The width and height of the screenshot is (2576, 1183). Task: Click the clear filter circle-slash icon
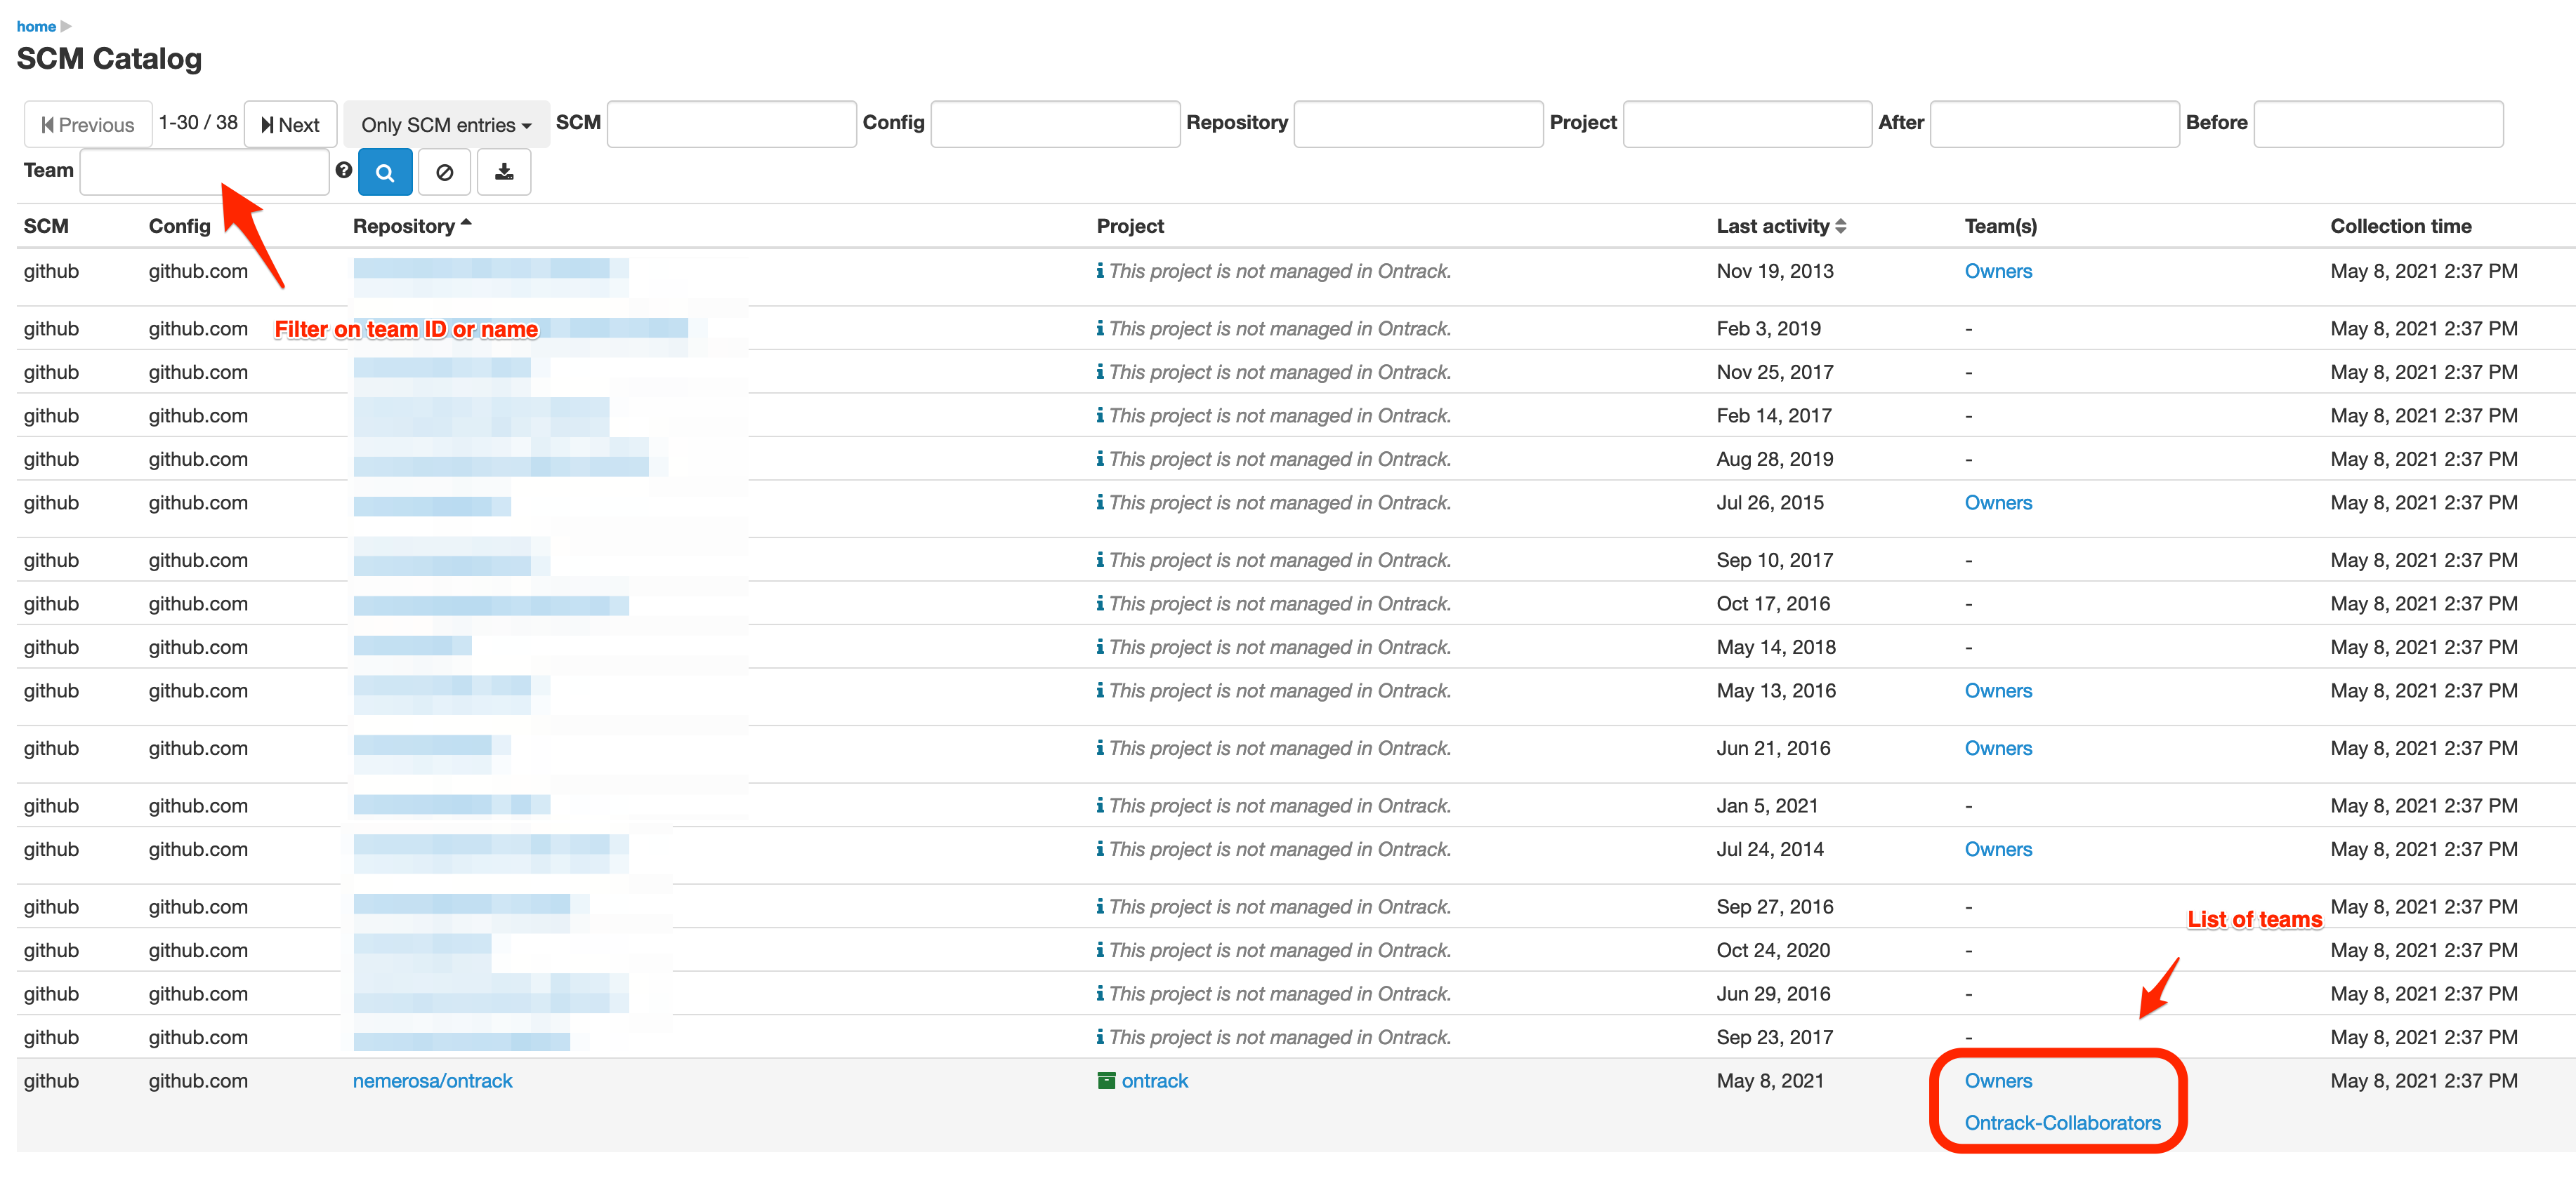pyautogui.click(x=445, y=172)
